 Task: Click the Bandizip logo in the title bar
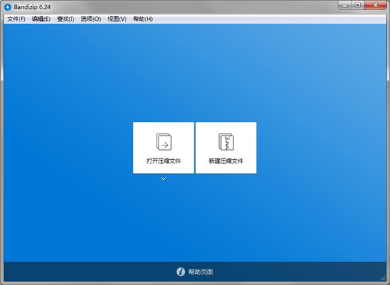(x=8, y=7)
